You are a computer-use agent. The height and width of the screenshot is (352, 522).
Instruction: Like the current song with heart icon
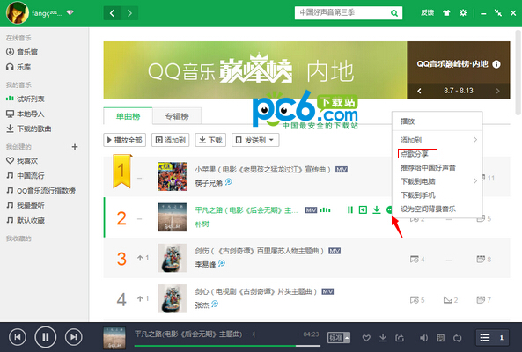pyautogui.click(x=366, y=338)
